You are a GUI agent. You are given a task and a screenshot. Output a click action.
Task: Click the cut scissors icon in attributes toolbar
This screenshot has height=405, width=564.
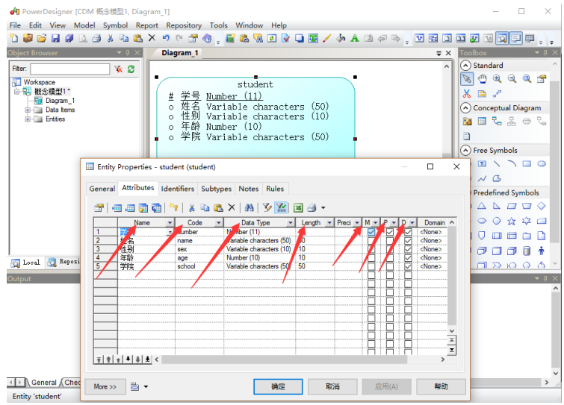[192, 207]
